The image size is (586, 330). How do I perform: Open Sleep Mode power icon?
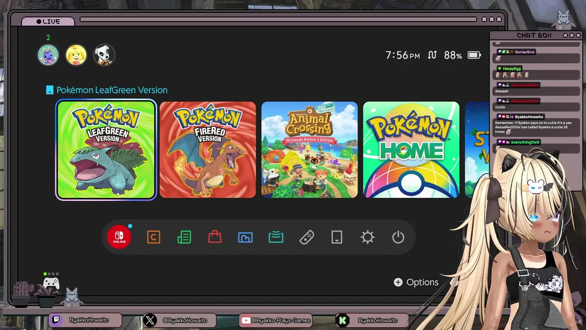tap(398, 237)
